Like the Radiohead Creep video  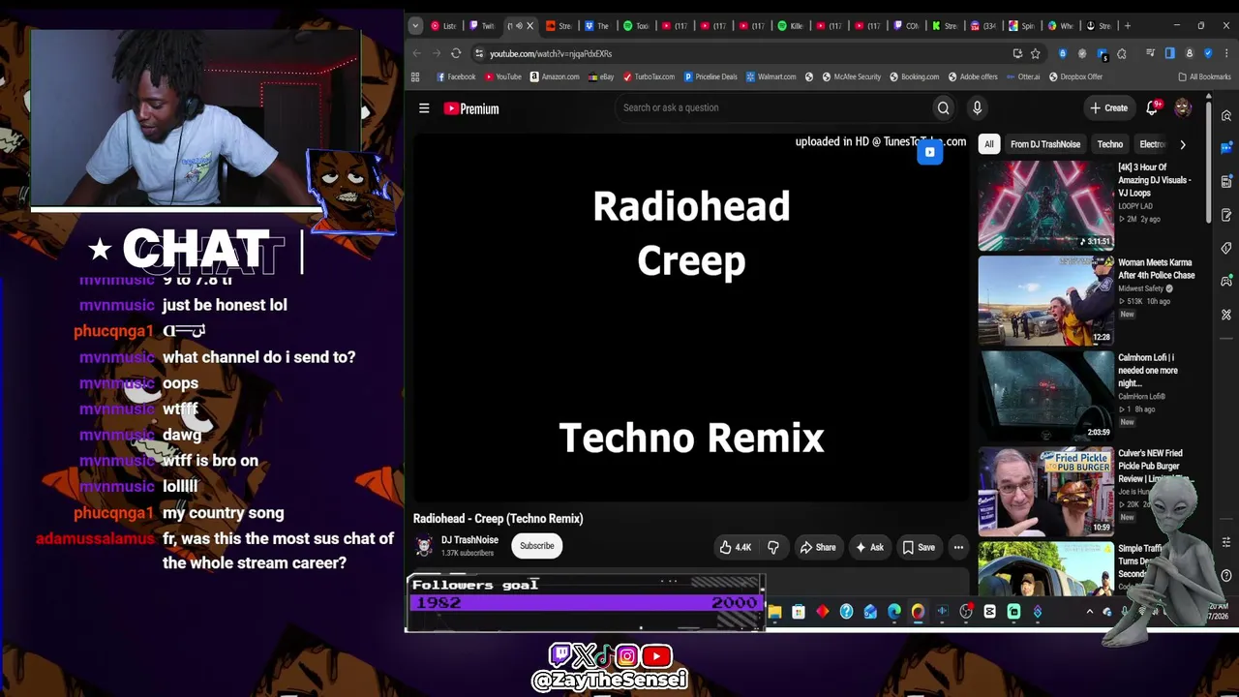[x=735, y=548]
